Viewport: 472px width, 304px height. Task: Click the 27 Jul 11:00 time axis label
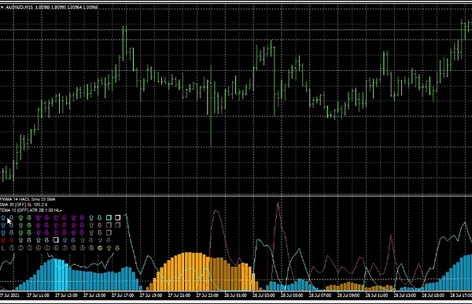click(38, 295)
